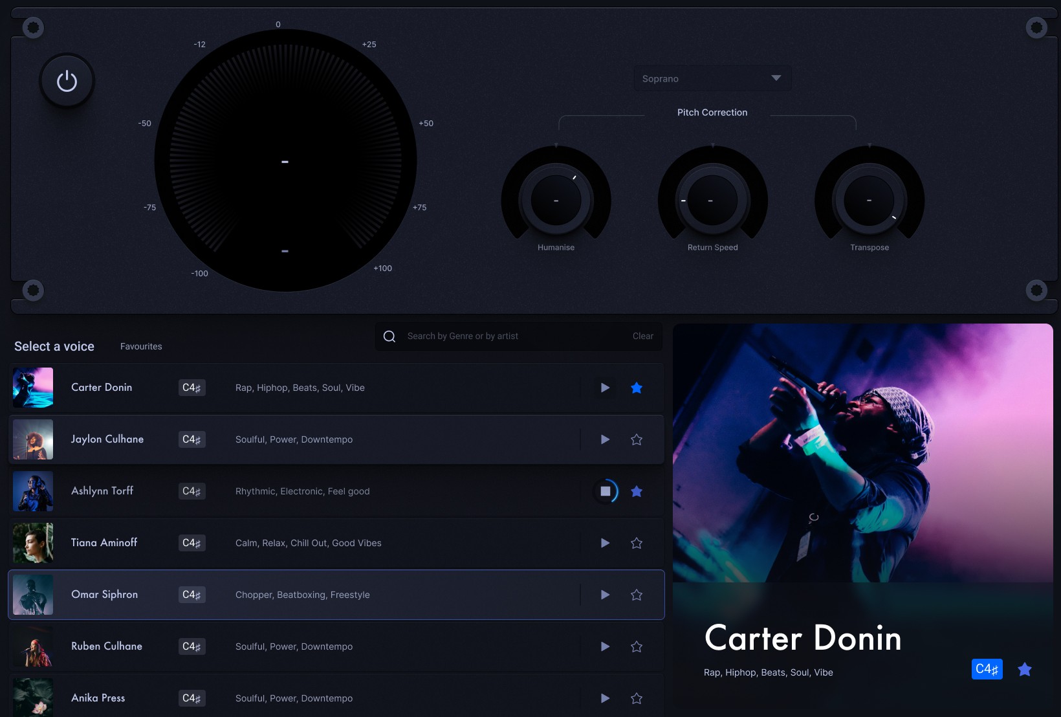Click Clear to reset the search
Image resolution: width=1061 pixels, height=717 pixels.
(642, 336)
